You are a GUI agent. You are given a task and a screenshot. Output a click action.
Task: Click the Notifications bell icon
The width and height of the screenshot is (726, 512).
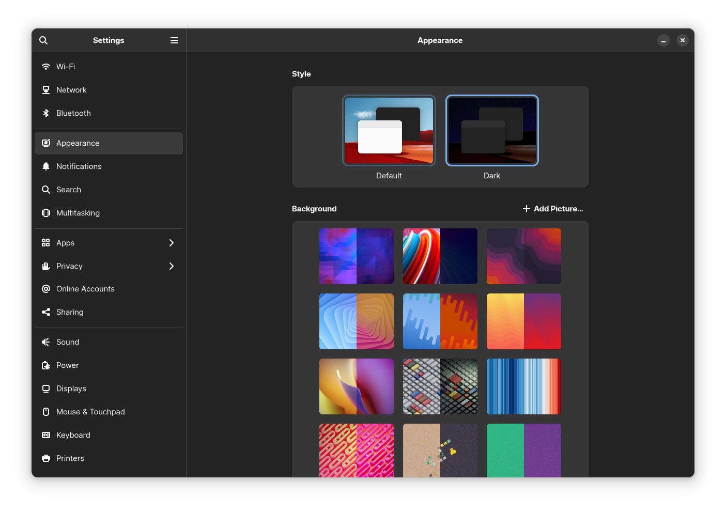tap(46, 166)
